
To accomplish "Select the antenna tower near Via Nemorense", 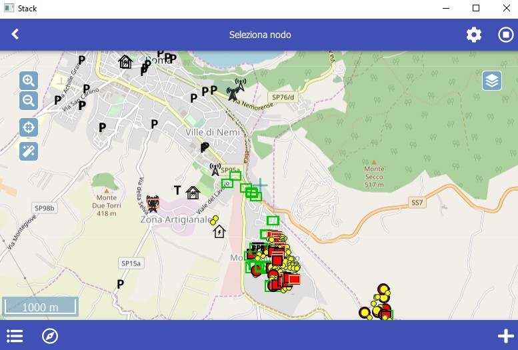I will pos(235,90).
